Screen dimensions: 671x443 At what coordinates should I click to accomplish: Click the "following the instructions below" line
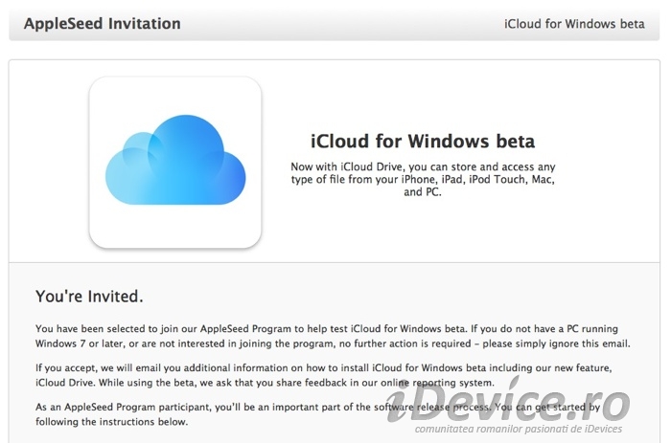point(112,422)
